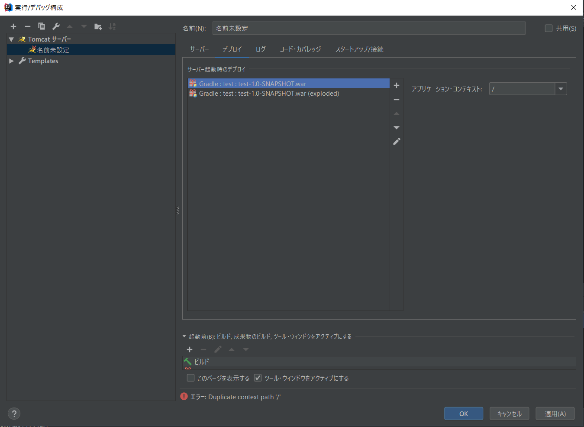Add a new deployment artifact
The height and width of the screenshot is (427, 584).
point(397,85)
